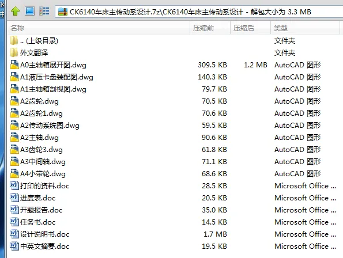Sort by 类型 column header
Image resolution: width=343 pixels, height=258 pixels.
[305, 28]
